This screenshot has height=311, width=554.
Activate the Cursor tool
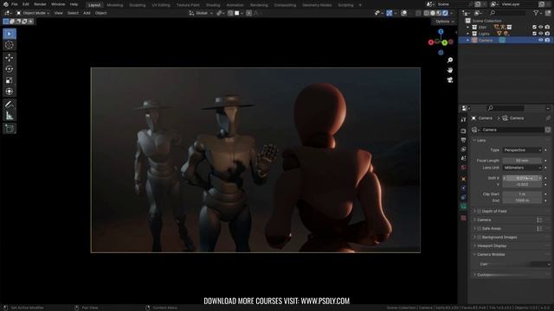(10, 45)
